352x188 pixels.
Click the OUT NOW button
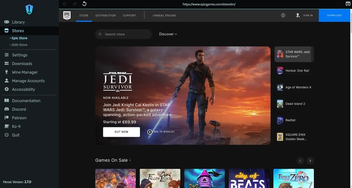pyautogui.click(x=122, y=132)
